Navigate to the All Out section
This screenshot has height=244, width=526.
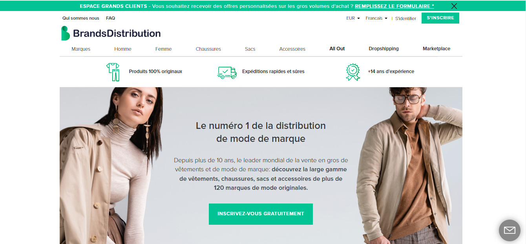tap(337, 49)
